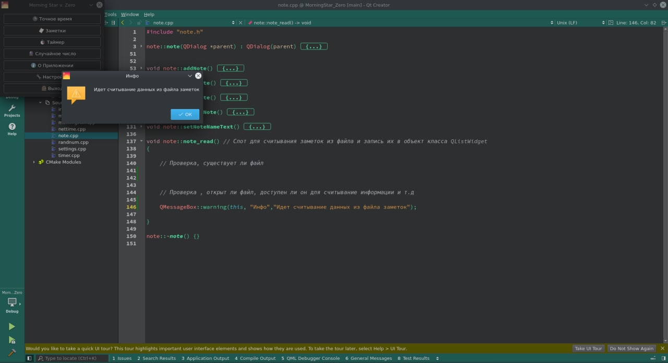Expand the folded addNote() function body
The width and height of the screenshot is (668, 363).
[x=230, y=68]
